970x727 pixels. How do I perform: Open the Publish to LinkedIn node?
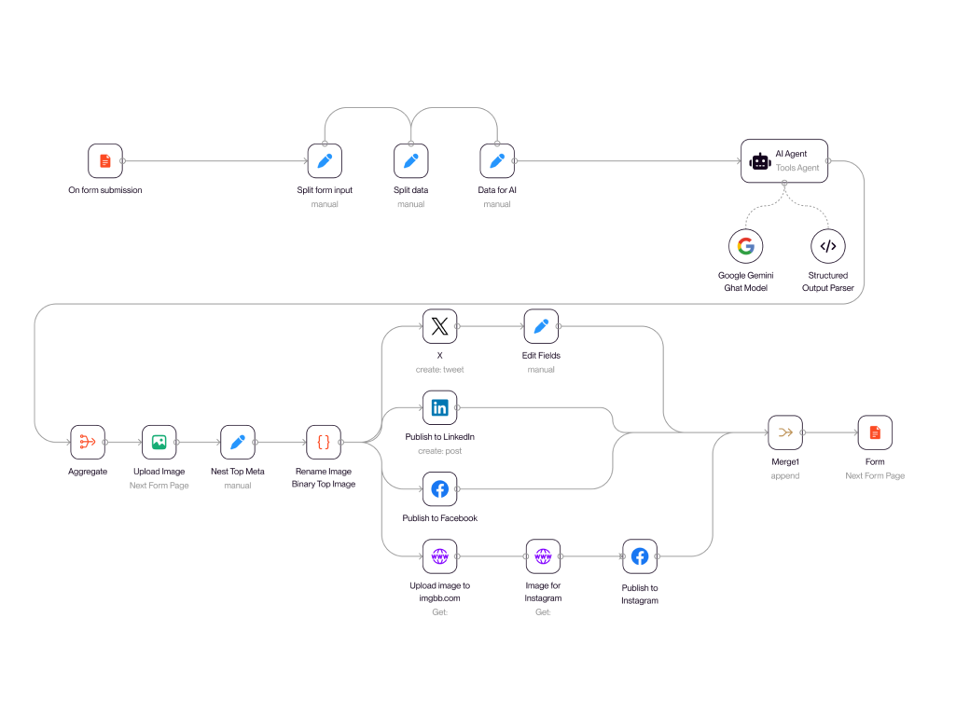440,407
